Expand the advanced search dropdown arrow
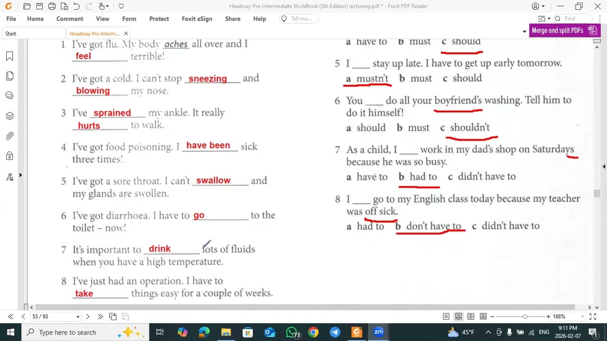Image resolution: width=607 pixels, height=341 pixels. click(549, 19)
